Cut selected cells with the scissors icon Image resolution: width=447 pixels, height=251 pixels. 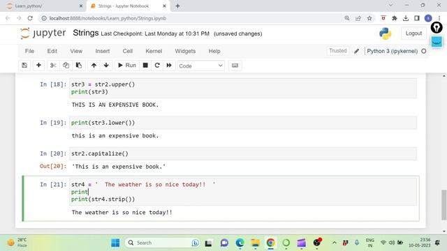pyautogui.click(x=53, y=66)
